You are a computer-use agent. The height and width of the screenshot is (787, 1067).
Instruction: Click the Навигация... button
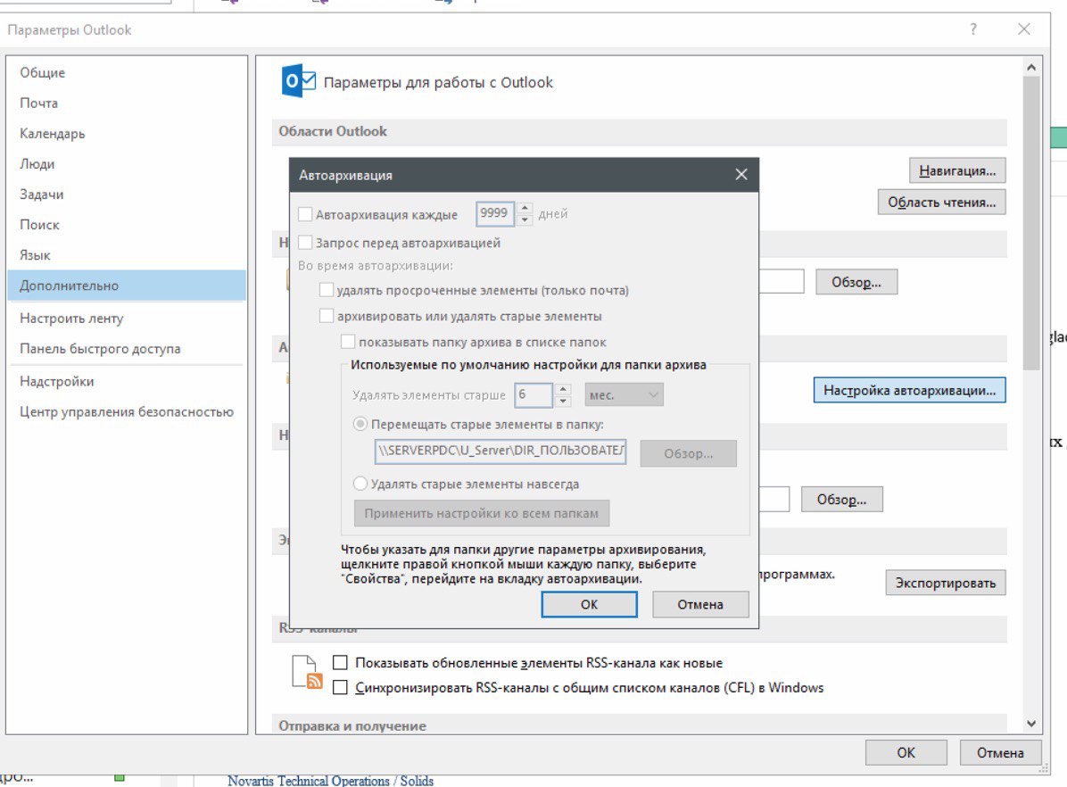(957, 170)
